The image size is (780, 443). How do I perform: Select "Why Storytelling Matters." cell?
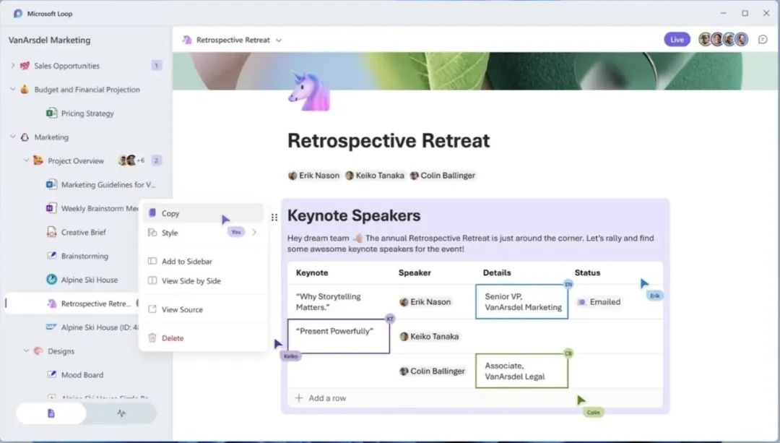(x=338, y=301)
